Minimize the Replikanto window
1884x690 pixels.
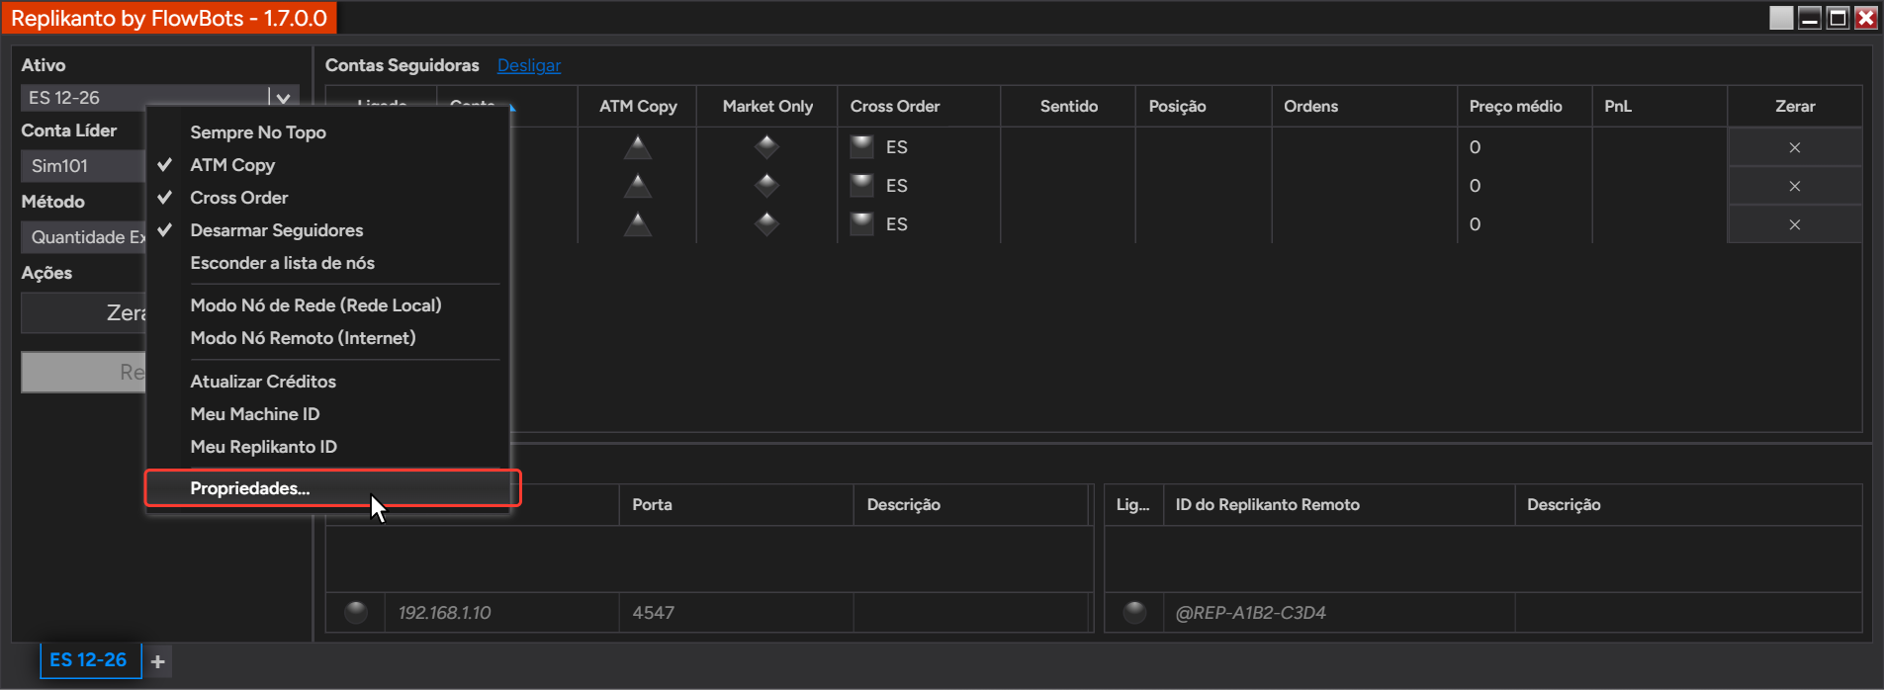tap(1810, 18)
